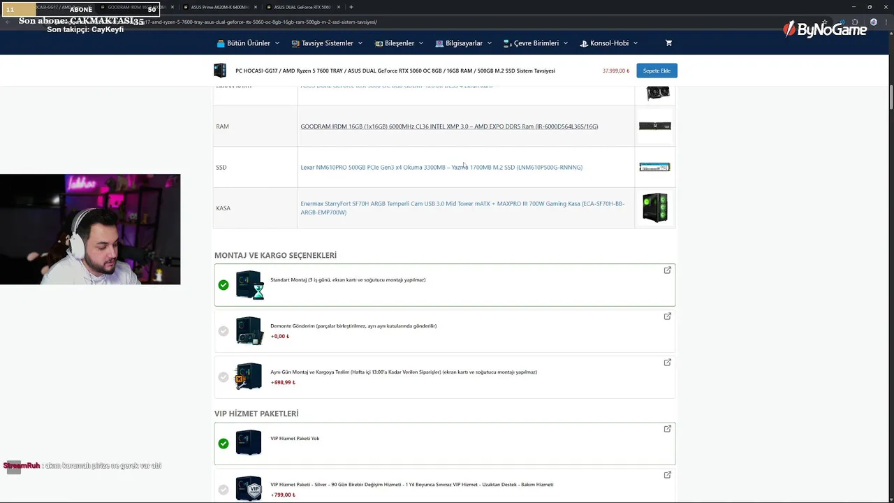Screen dimensions: 894x503
Task: Expand Çevre Birimleri dropdown arrow
Action: (x=566, y=43)
